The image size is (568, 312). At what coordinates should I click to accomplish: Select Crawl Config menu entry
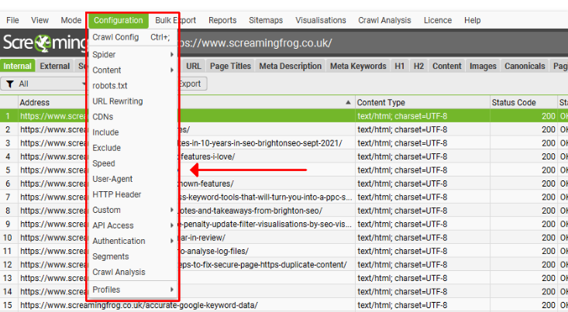[133, 37]
